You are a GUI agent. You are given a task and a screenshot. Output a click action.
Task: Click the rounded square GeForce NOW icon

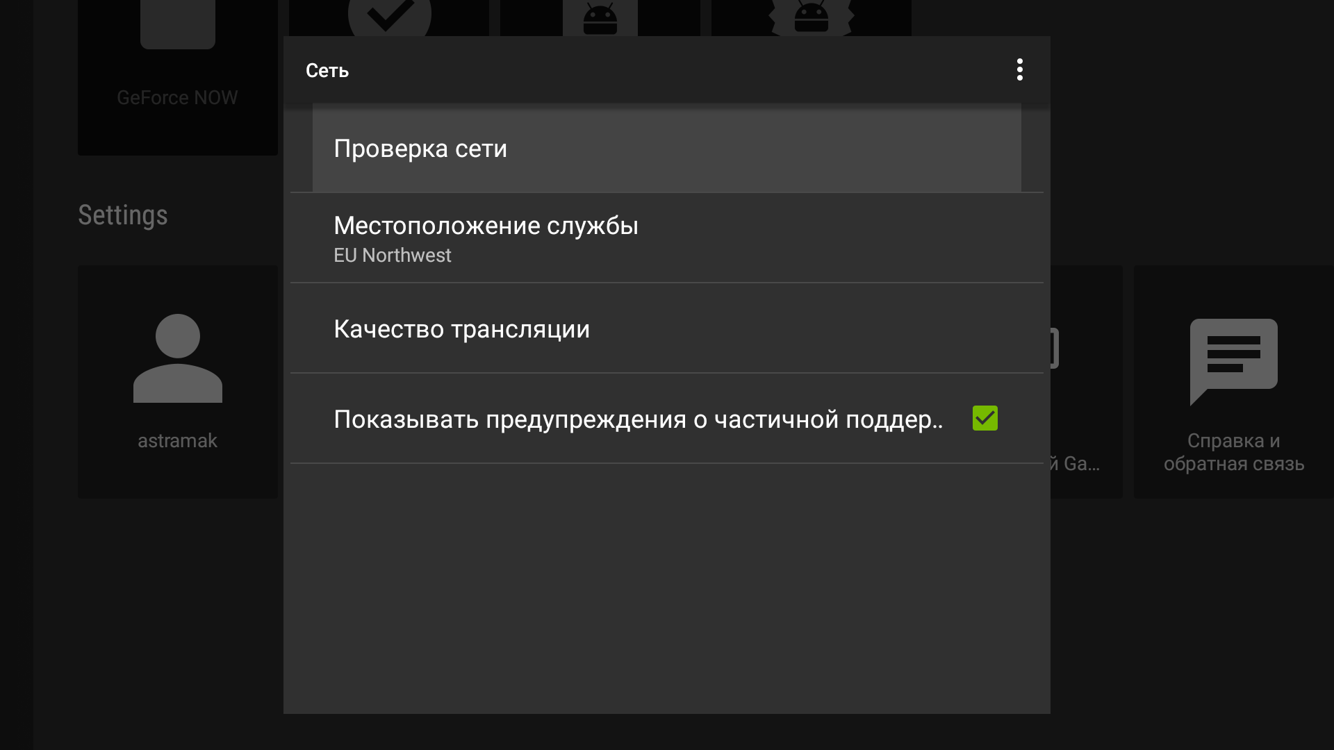pyautogui.click(x=178, y=24)
